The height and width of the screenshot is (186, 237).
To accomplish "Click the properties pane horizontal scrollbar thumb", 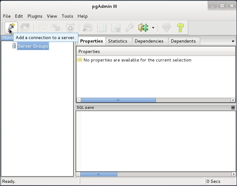I will (118, 100).
